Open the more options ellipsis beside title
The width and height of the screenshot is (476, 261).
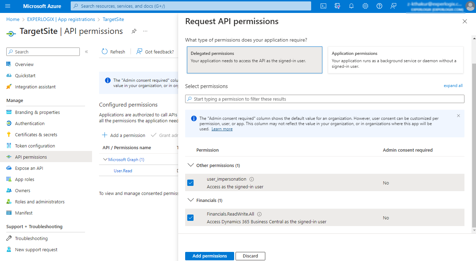[145, 31]
